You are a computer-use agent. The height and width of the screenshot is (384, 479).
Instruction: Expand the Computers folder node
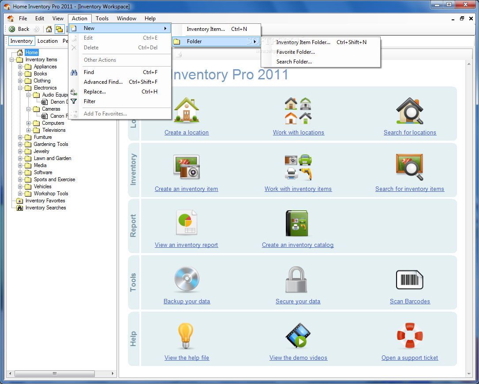point(28,123)
